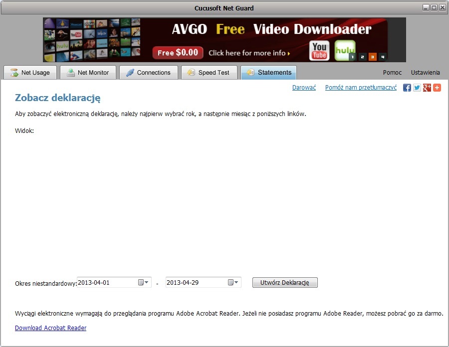Open the Download Acrobat Reader link

tap(51, 328)
